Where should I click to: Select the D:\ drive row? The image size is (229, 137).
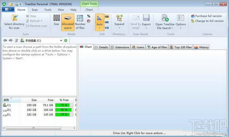pyautogui.click(x=40, y=110)
